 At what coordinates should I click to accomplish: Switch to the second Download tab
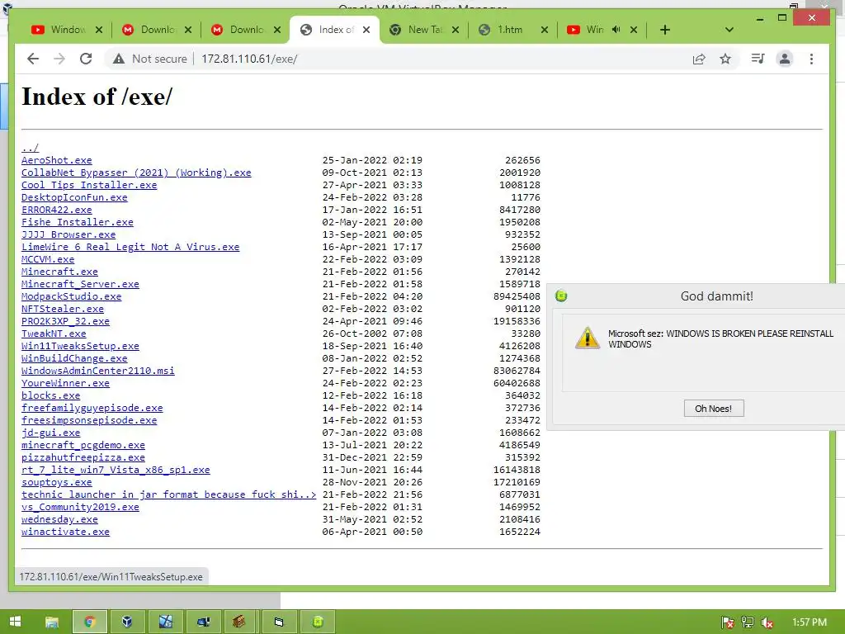245,30
